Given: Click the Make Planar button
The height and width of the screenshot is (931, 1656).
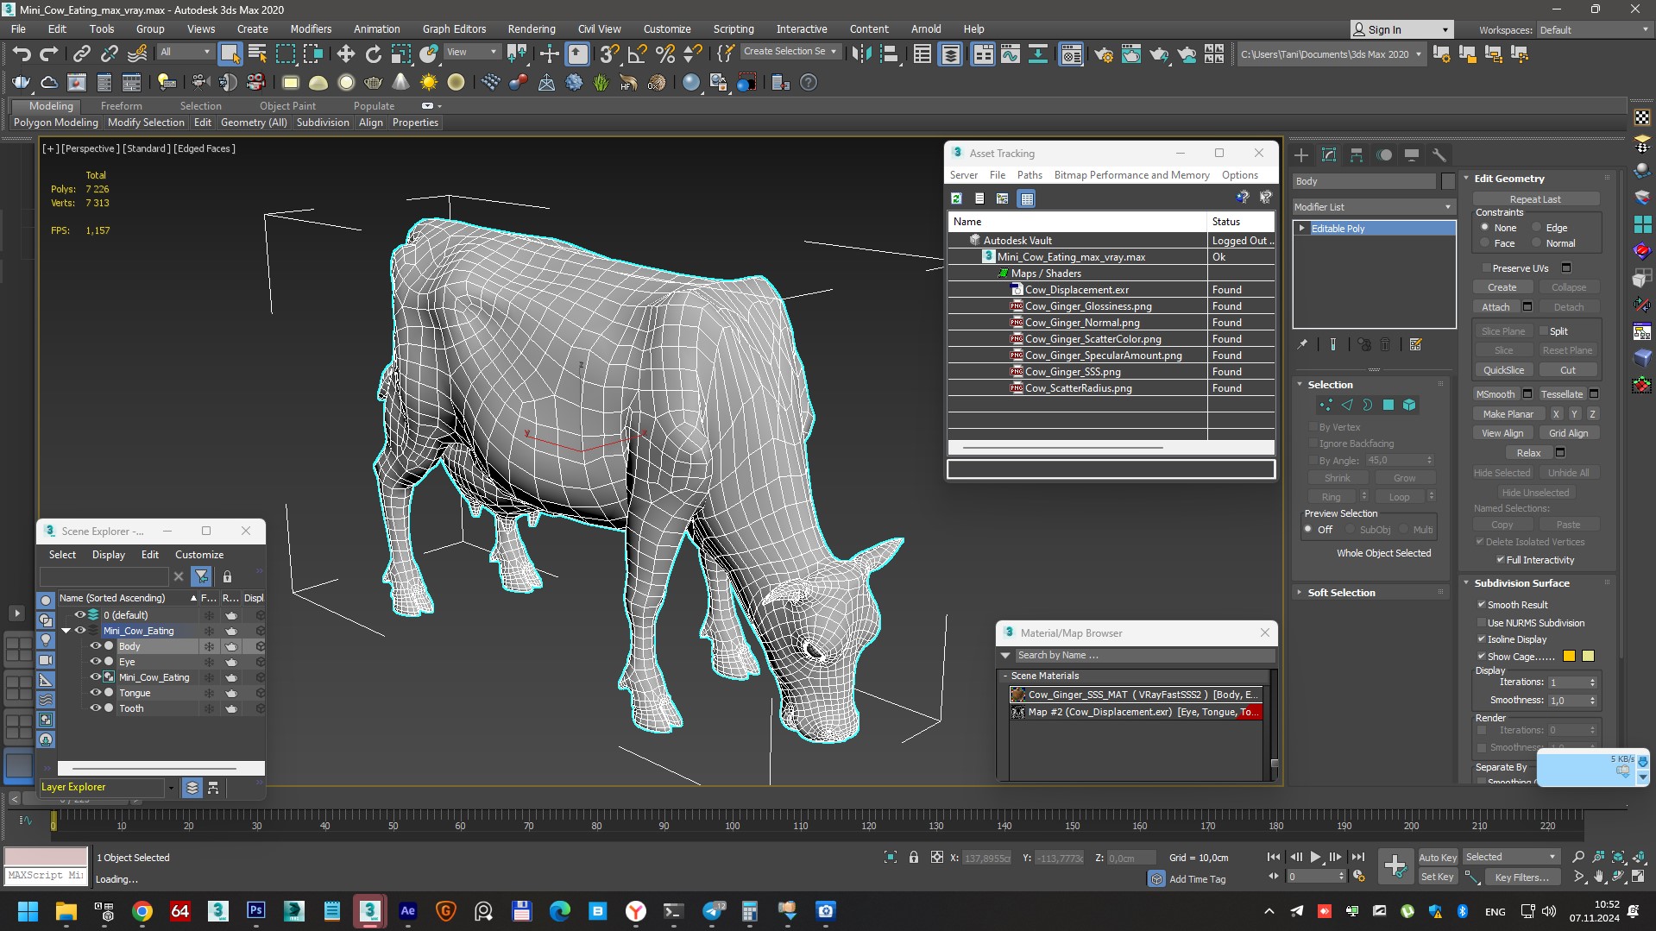Looking at the screenshot, I should click(x=1508, y=414).
